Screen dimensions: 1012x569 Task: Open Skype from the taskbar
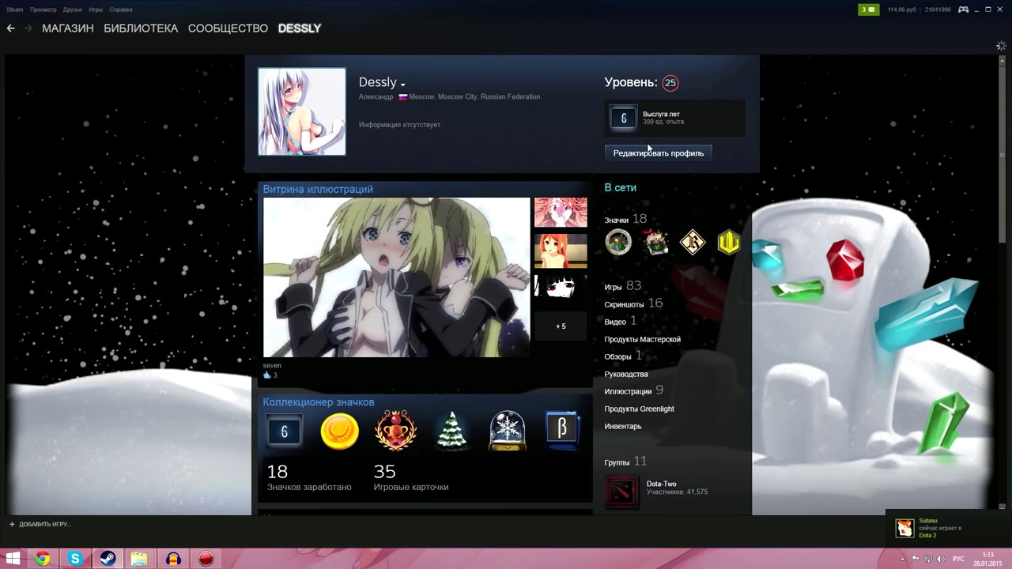pos(75,559)
